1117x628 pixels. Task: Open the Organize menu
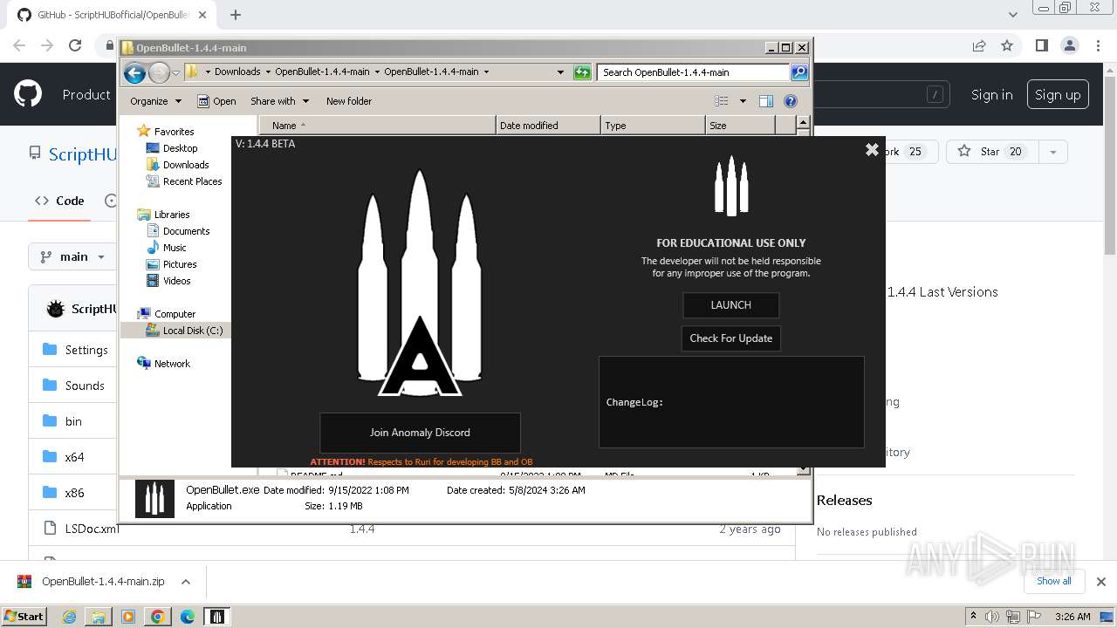155,101
